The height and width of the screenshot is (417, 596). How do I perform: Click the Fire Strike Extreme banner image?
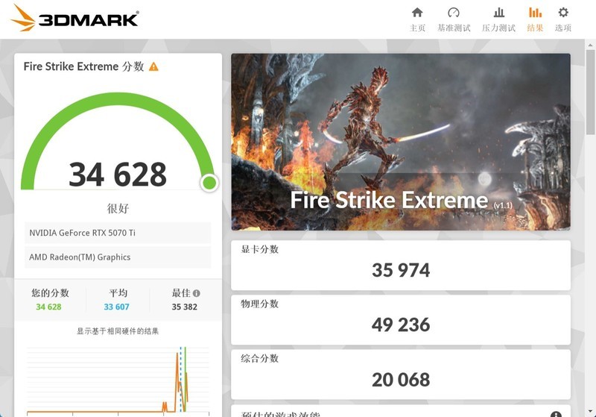pos(401,142)
